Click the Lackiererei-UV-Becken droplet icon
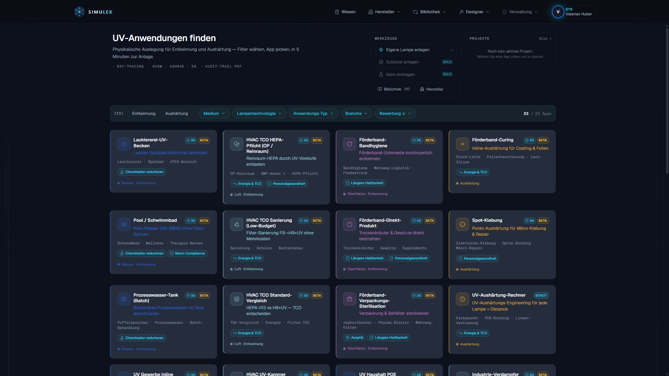The width and height of the screenshot is (669, 376). [124, 144]
